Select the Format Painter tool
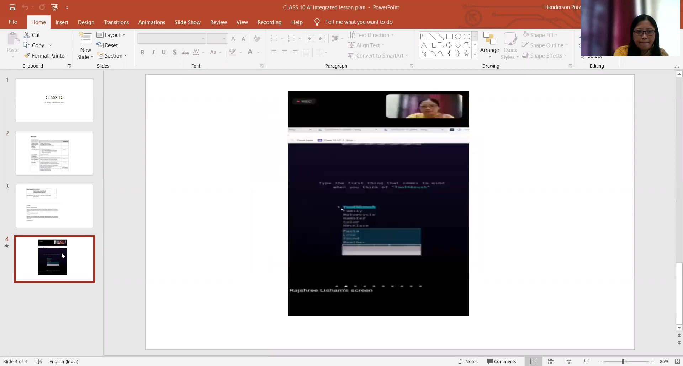This screenshot has height=366, width=683. (45, 56)
